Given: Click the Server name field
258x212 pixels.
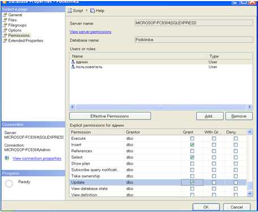Looking at the screenshot, I should click(194, 23).
